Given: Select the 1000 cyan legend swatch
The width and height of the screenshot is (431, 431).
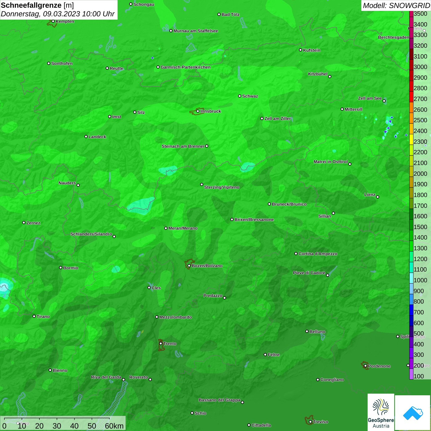Looking at the screenshot, I should 411,278.
